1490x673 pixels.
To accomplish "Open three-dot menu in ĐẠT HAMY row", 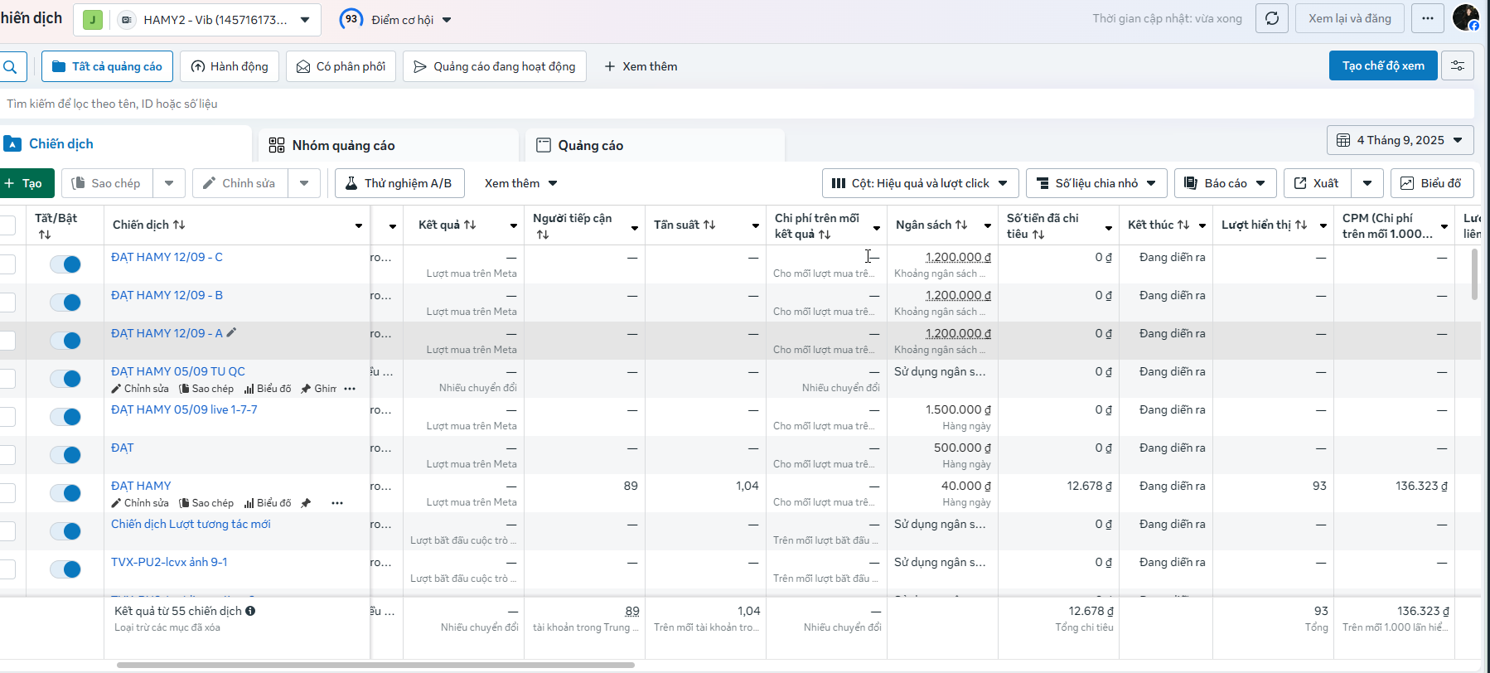I will (336, 503).
